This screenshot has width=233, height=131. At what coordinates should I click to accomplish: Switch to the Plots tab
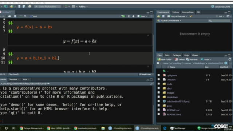tap(167, 55)
